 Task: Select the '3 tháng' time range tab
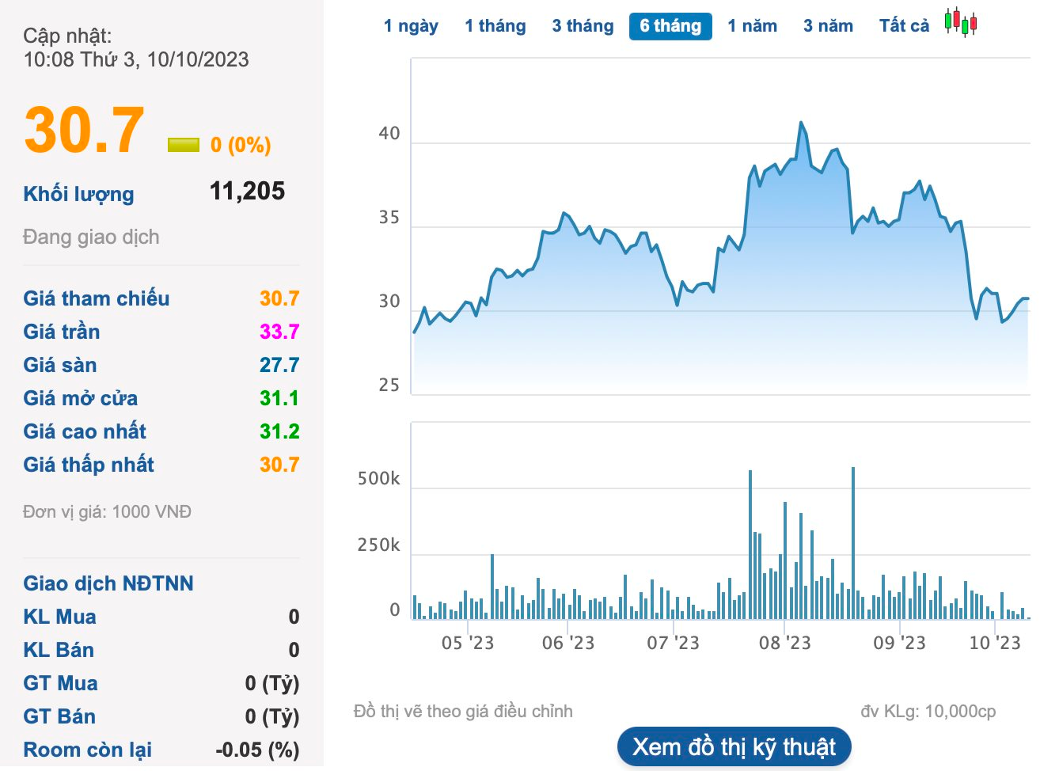click(583, 26)
